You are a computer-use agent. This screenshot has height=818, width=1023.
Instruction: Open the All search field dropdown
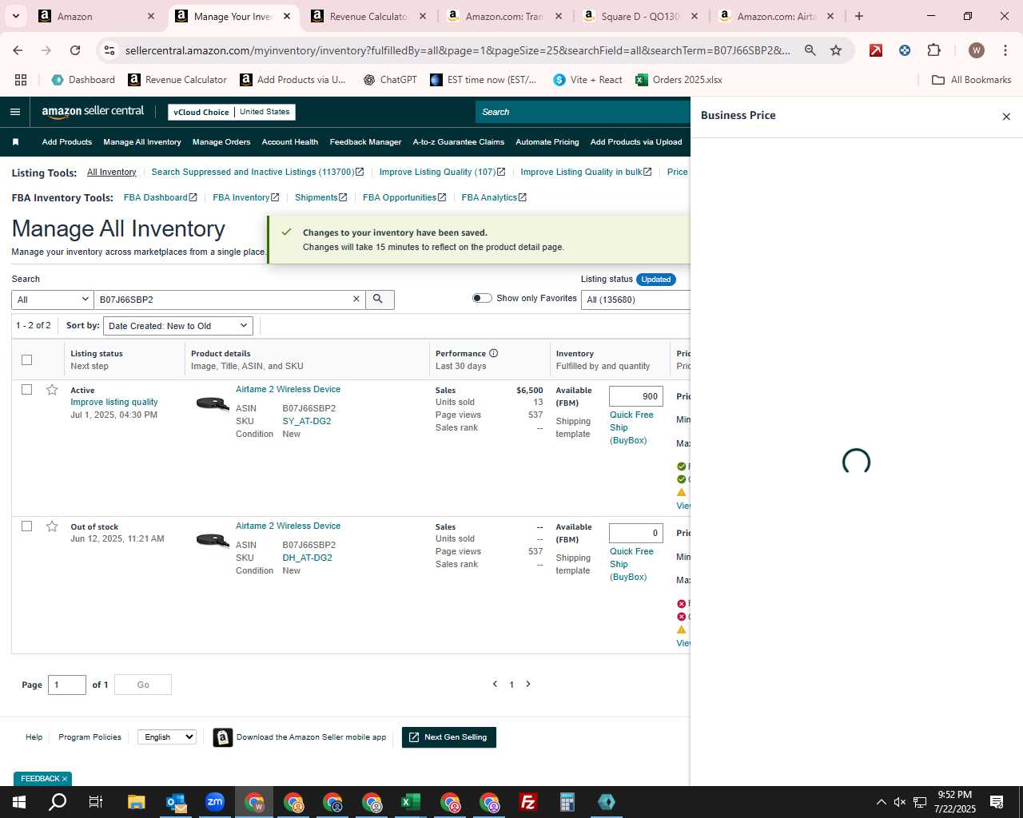tap(53, 300)
